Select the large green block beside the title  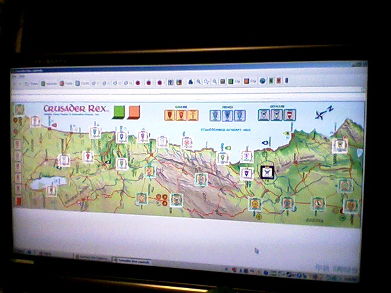pos(118,112)
